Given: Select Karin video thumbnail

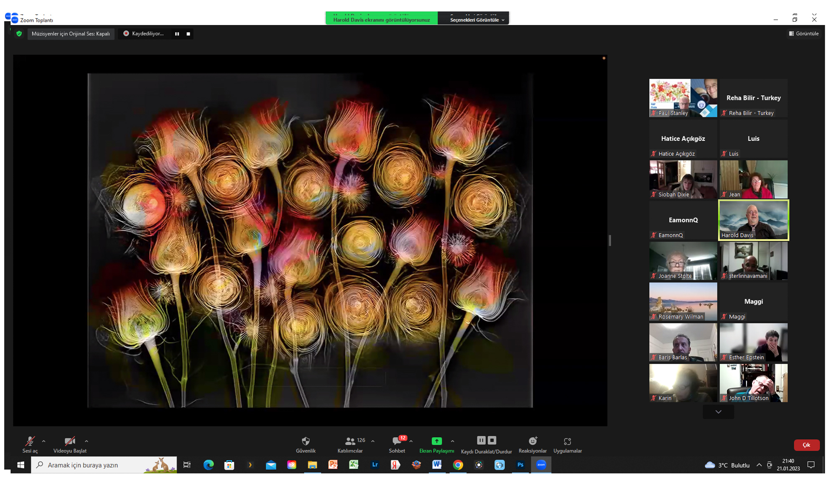Looking at the screenshot, I should (683, 383).
